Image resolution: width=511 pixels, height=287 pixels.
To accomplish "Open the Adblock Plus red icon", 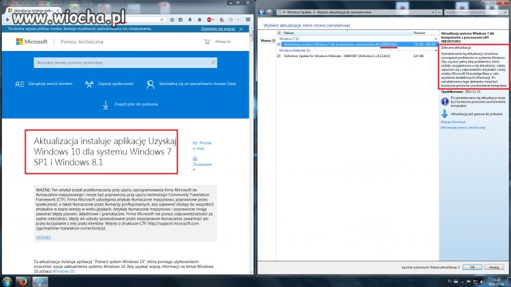I will coord(209,20).
